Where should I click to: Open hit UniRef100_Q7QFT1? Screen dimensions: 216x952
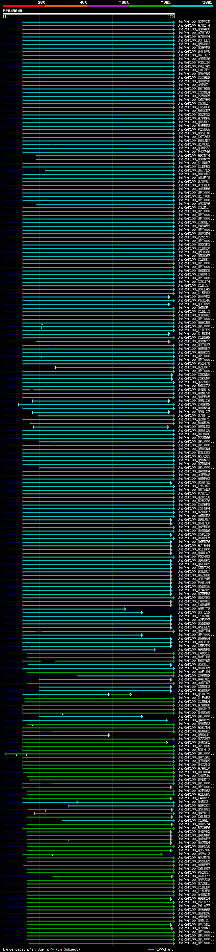tap(194, 415)
